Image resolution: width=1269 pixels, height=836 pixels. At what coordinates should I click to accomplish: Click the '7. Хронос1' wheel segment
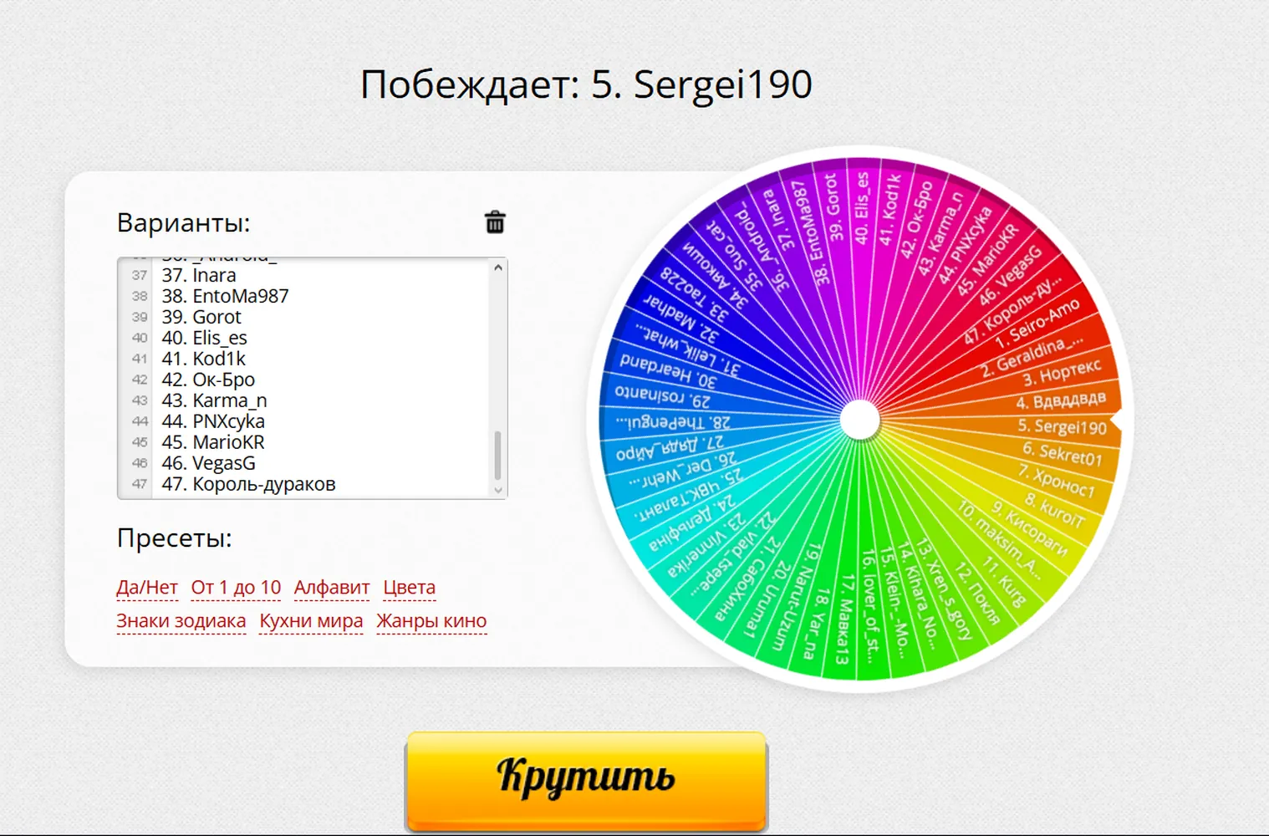pyautogui.click(x=1056, y=481)
